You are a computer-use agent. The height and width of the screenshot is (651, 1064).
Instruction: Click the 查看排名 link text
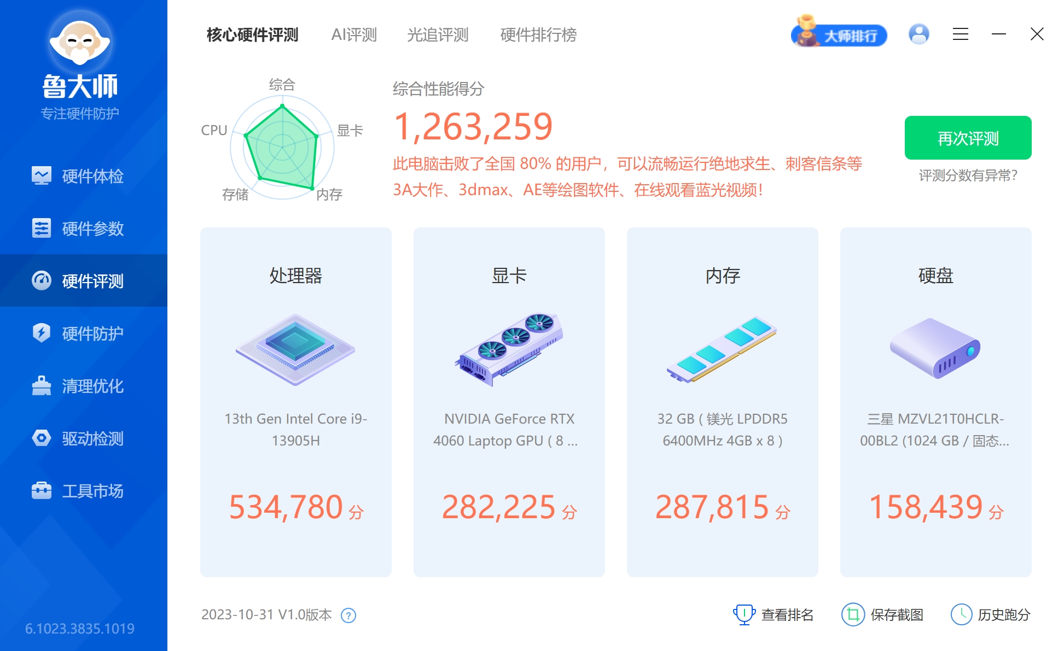[x=787, y=615]
